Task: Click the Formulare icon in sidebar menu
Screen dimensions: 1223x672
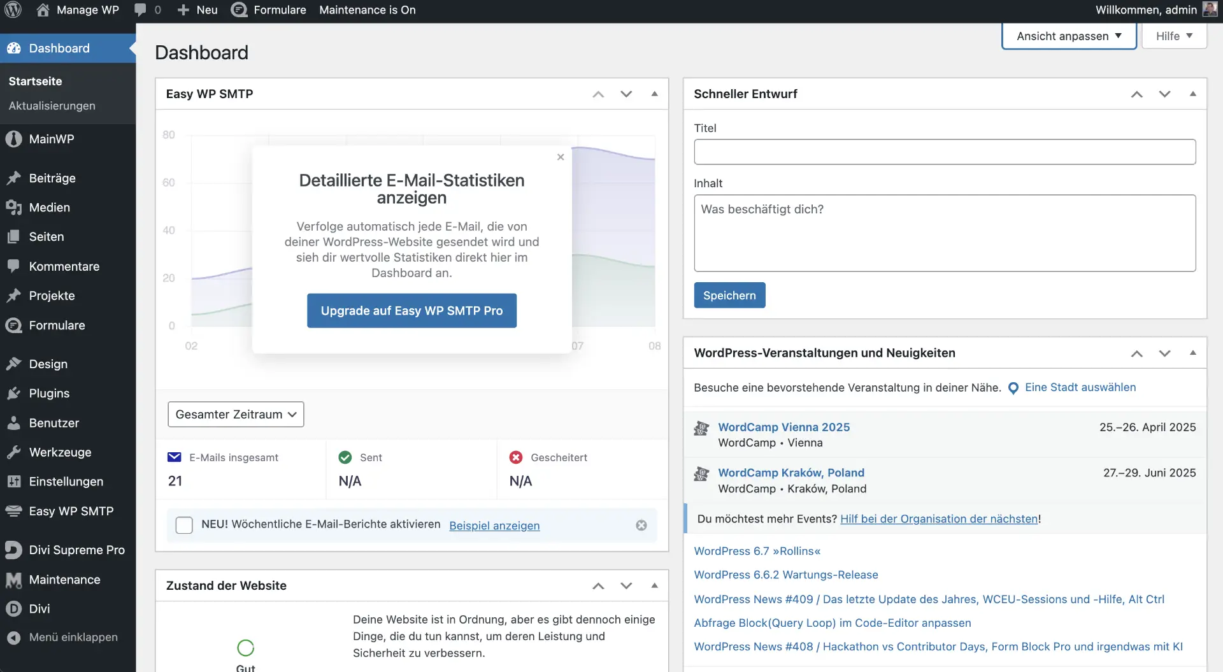Action: tap(13, 325)
